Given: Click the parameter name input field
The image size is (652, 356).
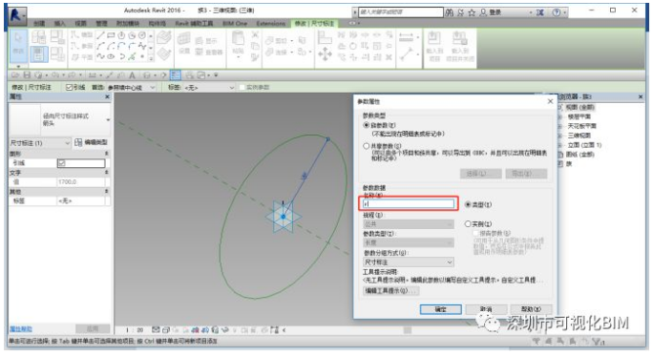Looking at the screenshot, I should coord(409,204).
